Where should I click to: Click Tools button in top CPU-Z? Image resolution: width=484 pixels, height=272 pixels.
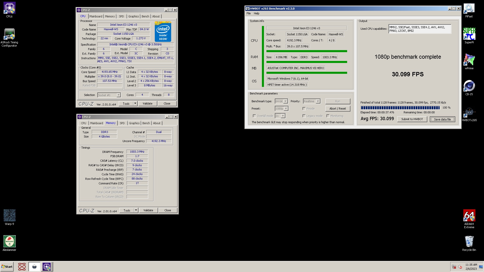click(126, 104)
